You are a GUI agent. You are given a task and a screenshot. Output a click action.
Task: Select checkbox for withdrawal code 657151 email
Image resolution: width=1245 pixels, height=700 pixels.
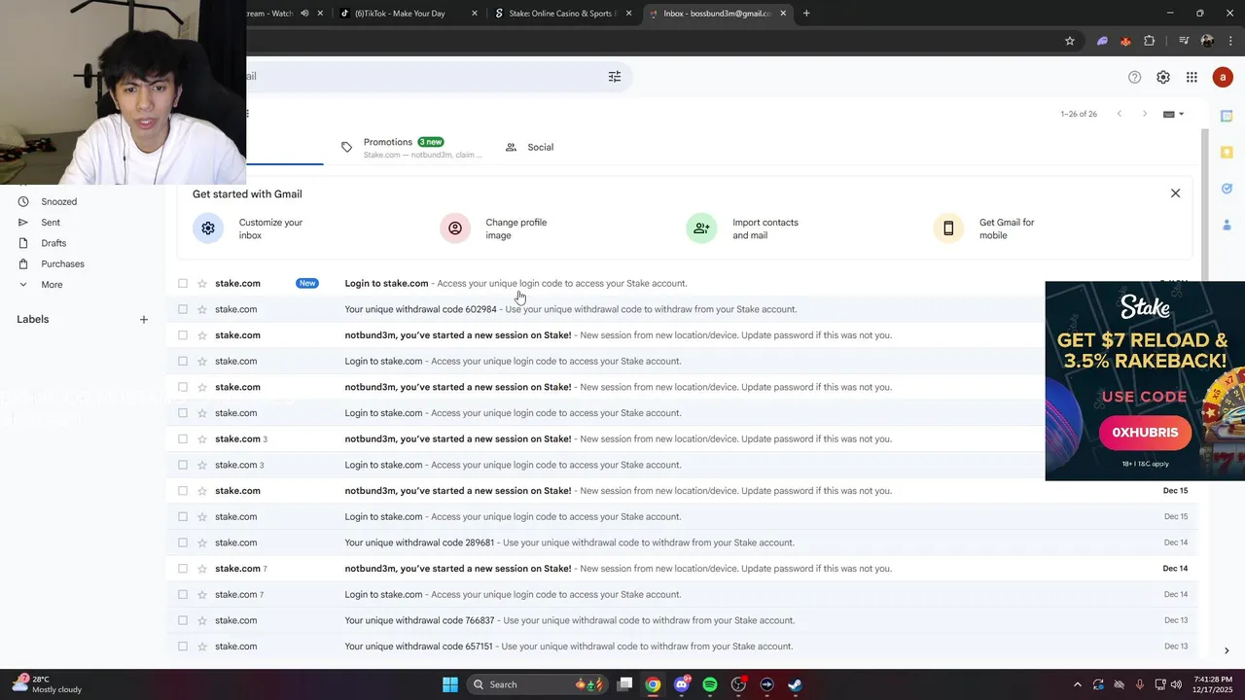183,647
